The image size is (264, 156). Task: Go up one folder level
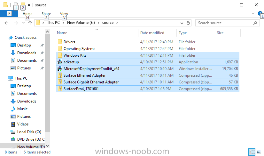pos(30,23)
